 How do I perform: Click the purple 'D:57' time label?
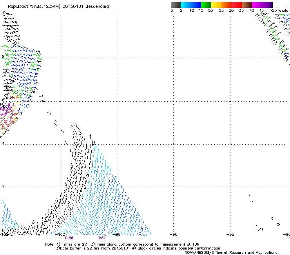coord(101,238)
